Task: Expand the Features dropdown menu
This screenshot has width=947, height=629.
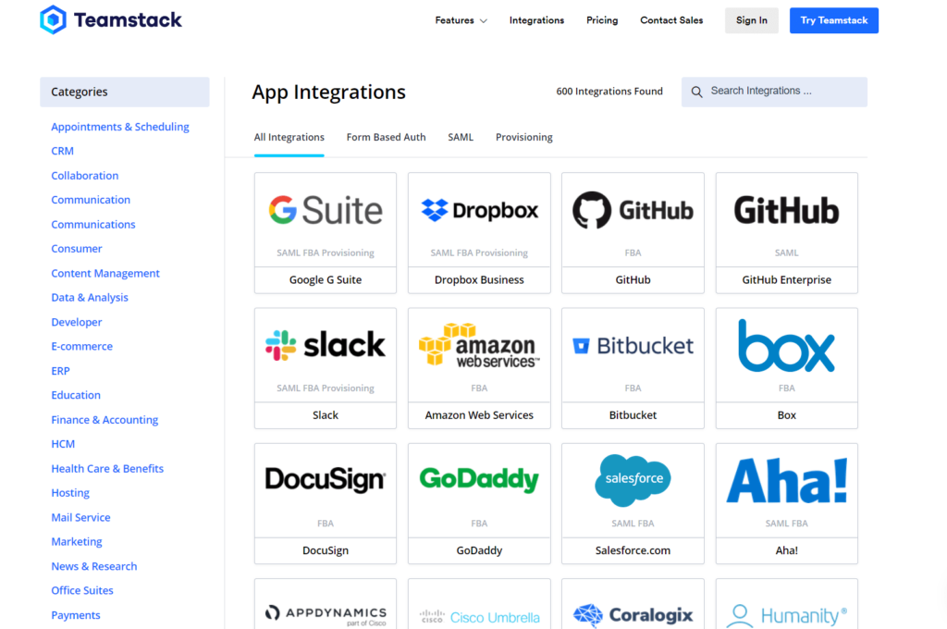Action: [x=461, y=19]
